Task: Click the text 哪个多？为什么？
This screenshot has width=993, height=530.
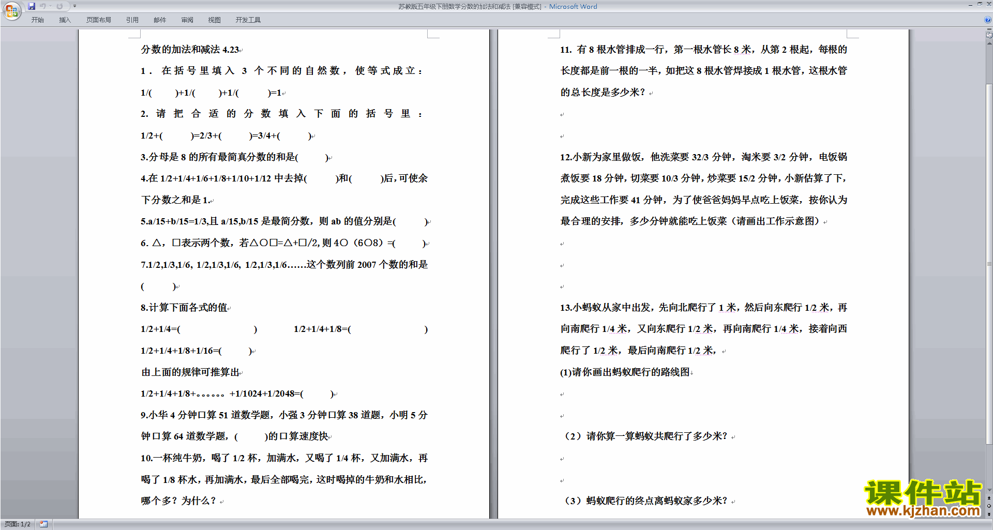Action: coord(178,501)
